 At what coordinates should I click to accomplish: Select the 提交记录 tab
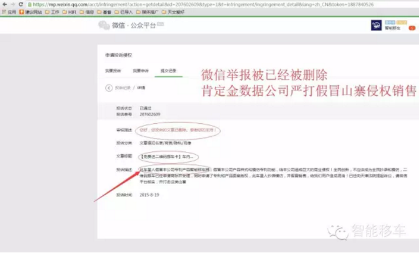tap(168, 70)
